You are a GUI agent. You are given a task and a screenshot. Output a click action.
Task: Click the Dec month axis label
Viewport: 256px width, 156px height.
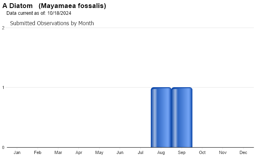243,152
